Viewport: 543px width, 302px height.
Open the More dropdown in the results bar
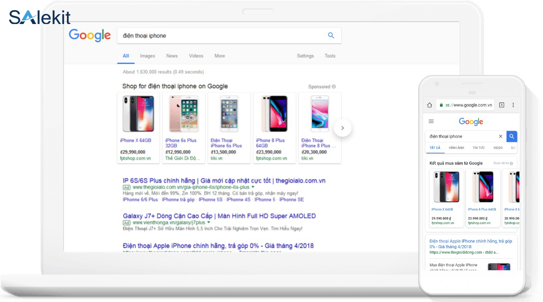click(220, 56)
